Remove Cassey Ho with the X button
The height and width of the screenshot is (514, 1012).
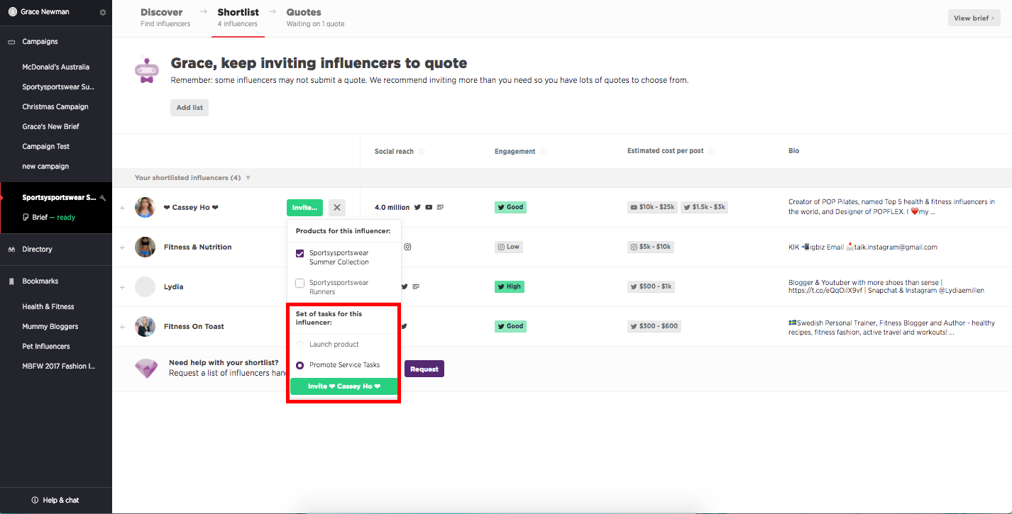[x=337, y=208]
